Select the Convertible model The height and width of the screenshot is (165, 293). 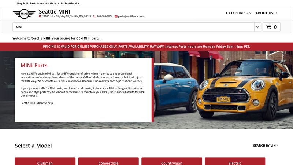pyautogui.click(x=108, y=162)
